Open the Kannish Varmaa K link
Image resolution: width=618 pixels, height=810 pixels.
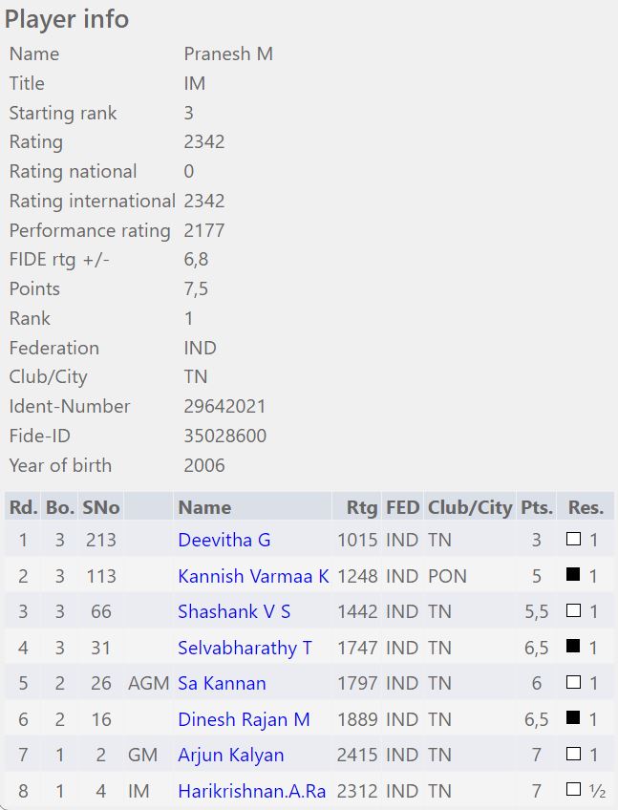pyautogui.click(x=253, y=576)
